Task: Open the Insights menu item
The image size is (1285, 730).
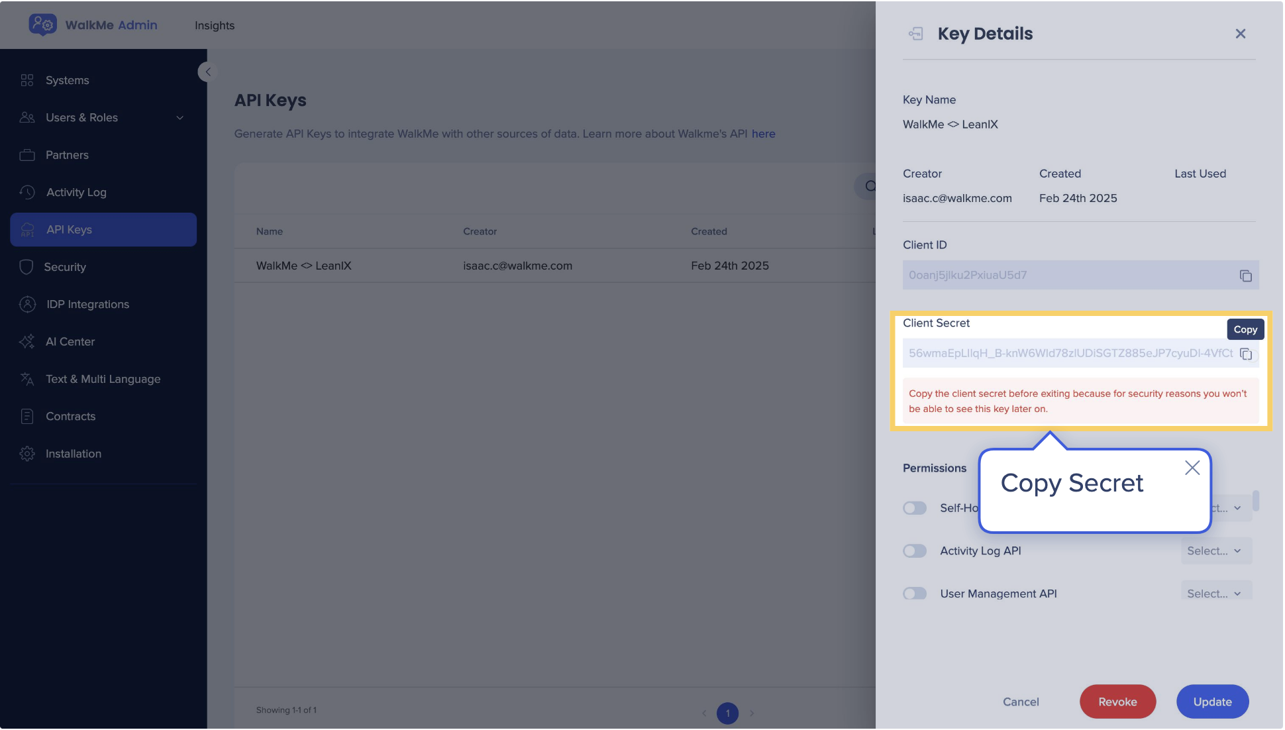Action: pos(215,25)
